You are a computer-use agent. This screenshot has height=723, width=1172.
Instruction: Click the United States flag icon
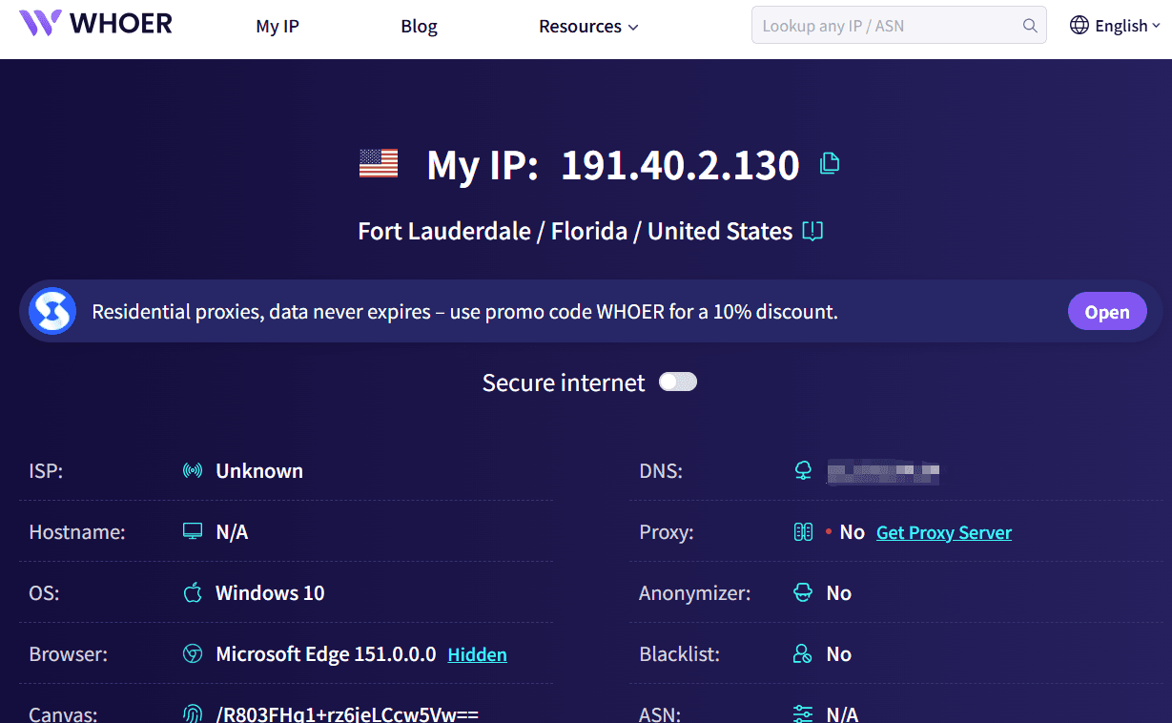(x=379, y=164)
